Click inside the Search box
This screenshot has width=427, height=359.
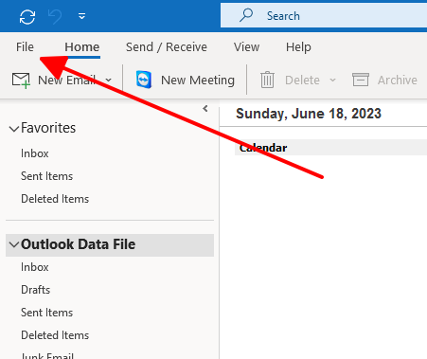(324, 16)
